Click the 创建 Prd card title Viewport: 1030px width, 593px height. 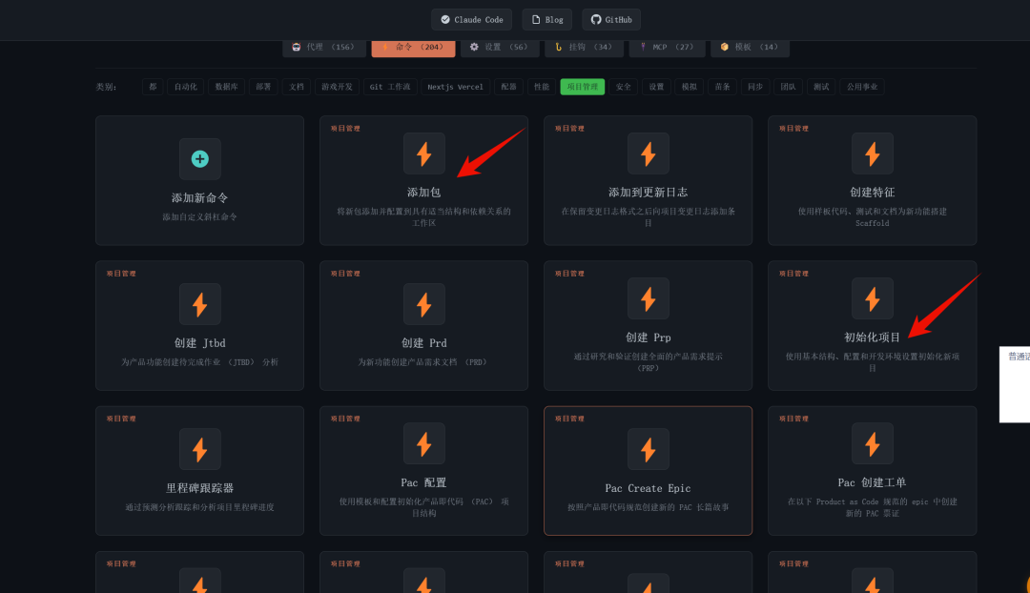coord(424,343)
